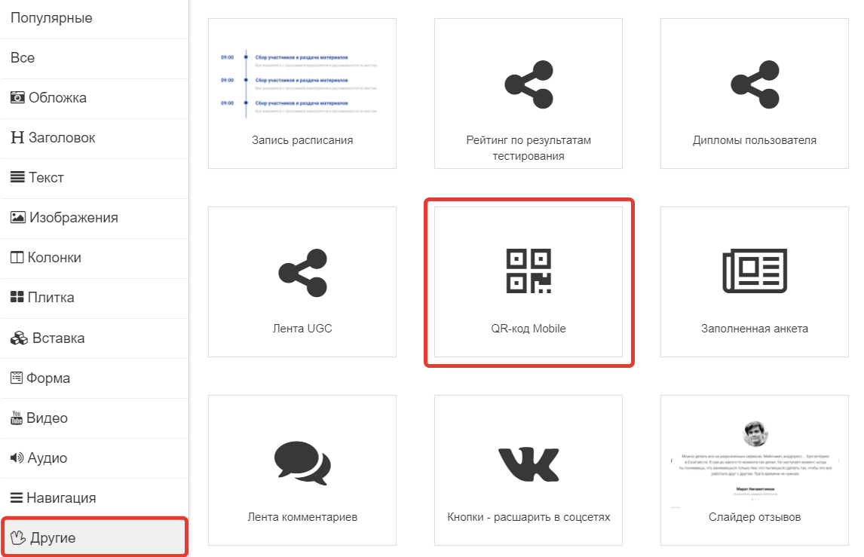864x557 pixels.
Task: Click the QR code icon
Action: coord(529,271)
